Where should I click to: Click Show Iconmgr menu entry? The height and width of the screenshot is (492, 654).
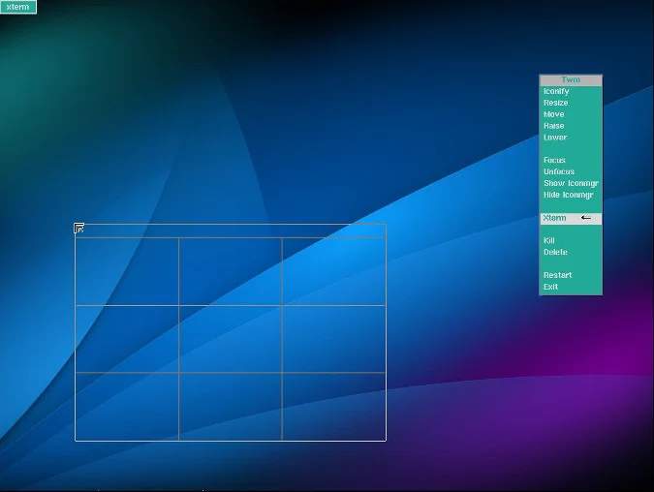(571, 183)
